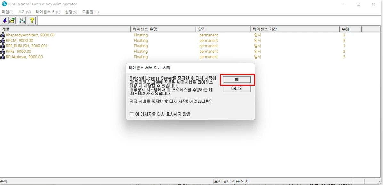Click 'Floating' in the RPCM row
Viewport: 383px width, 185px height.
(141, 41)
